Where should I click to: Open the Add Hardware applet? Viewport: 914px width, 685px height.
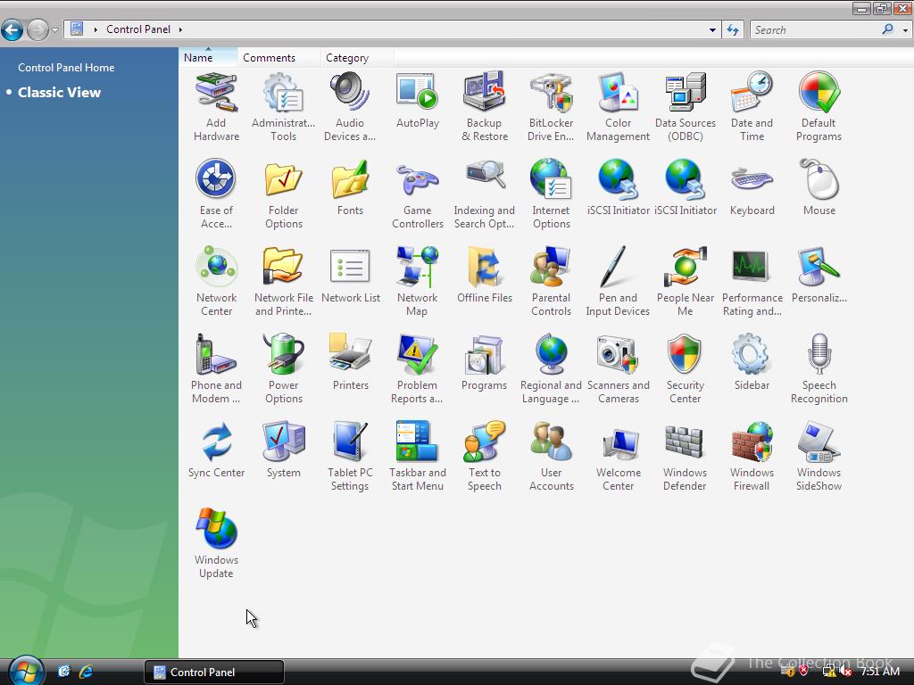216,107
